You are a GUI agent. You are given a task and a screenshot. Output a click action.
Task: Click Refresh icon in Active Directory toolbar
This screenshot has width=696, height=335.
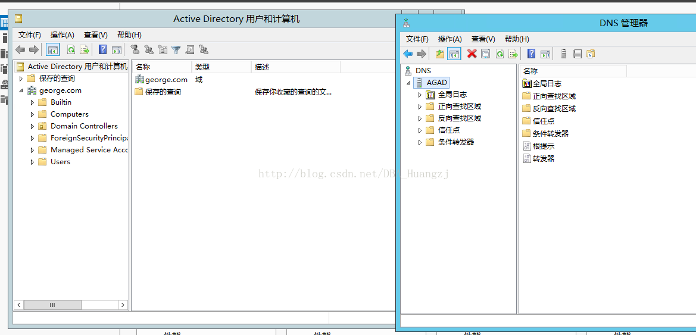pyautogui.click(x=71, y=50)
